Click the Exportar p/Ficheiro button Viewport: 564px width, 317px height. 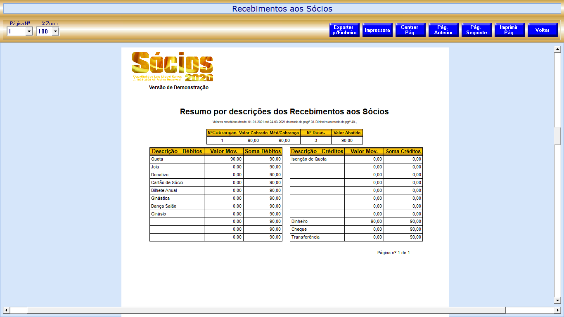(344, 30)
